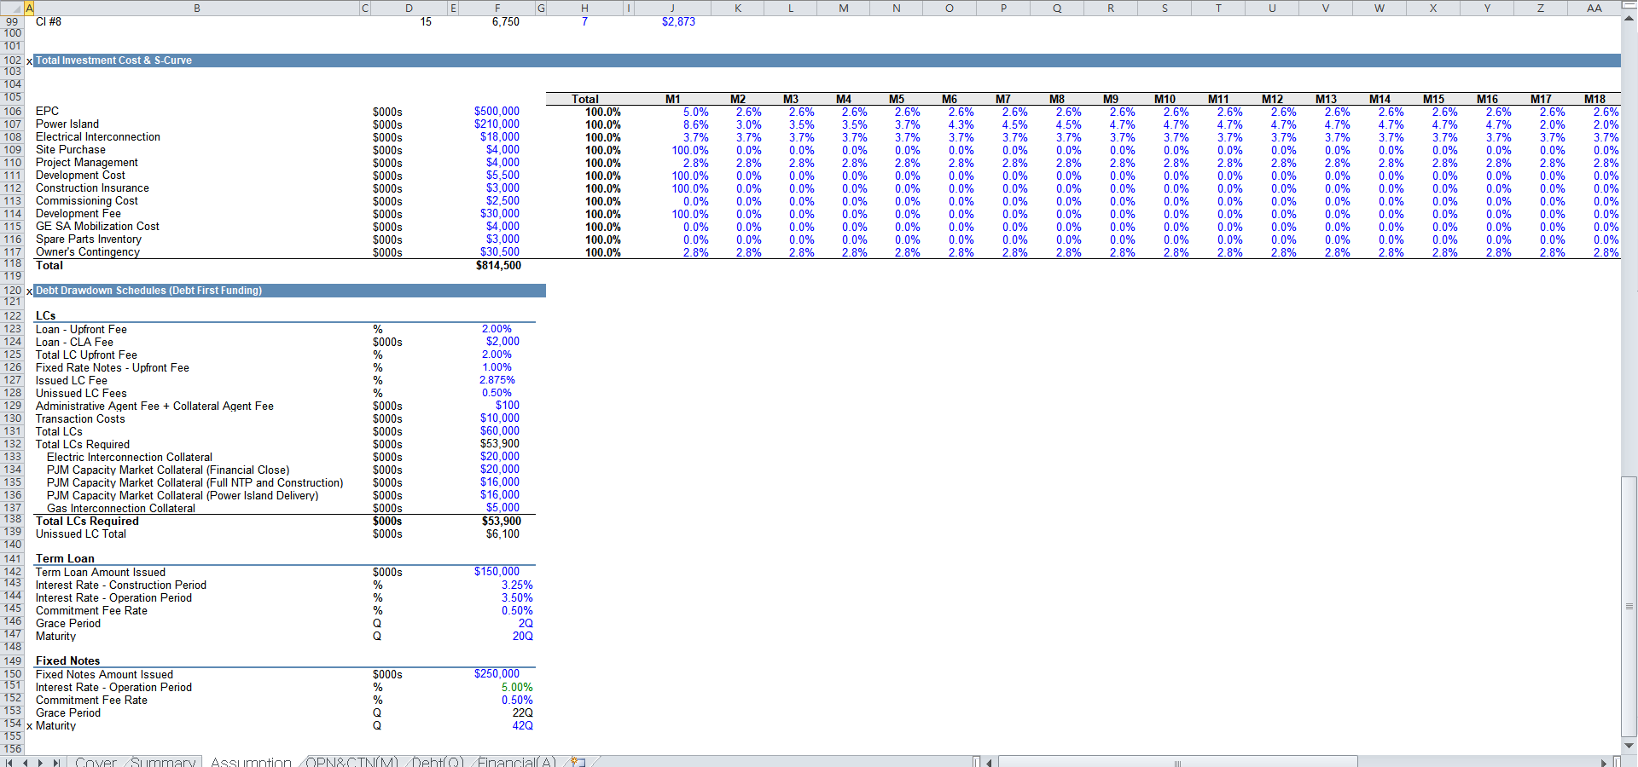
Task: Click the CI #8 label cell
Action: pyautogui.click(x=49, y=22)
